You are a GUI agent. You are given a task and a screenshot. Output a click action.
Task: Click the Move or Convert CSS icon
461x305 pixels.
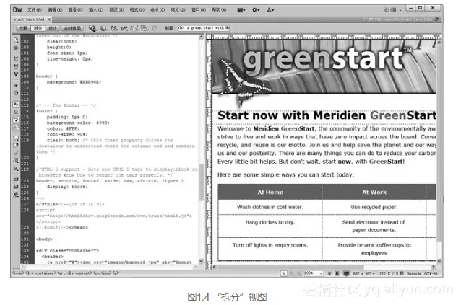coord(16,169)
